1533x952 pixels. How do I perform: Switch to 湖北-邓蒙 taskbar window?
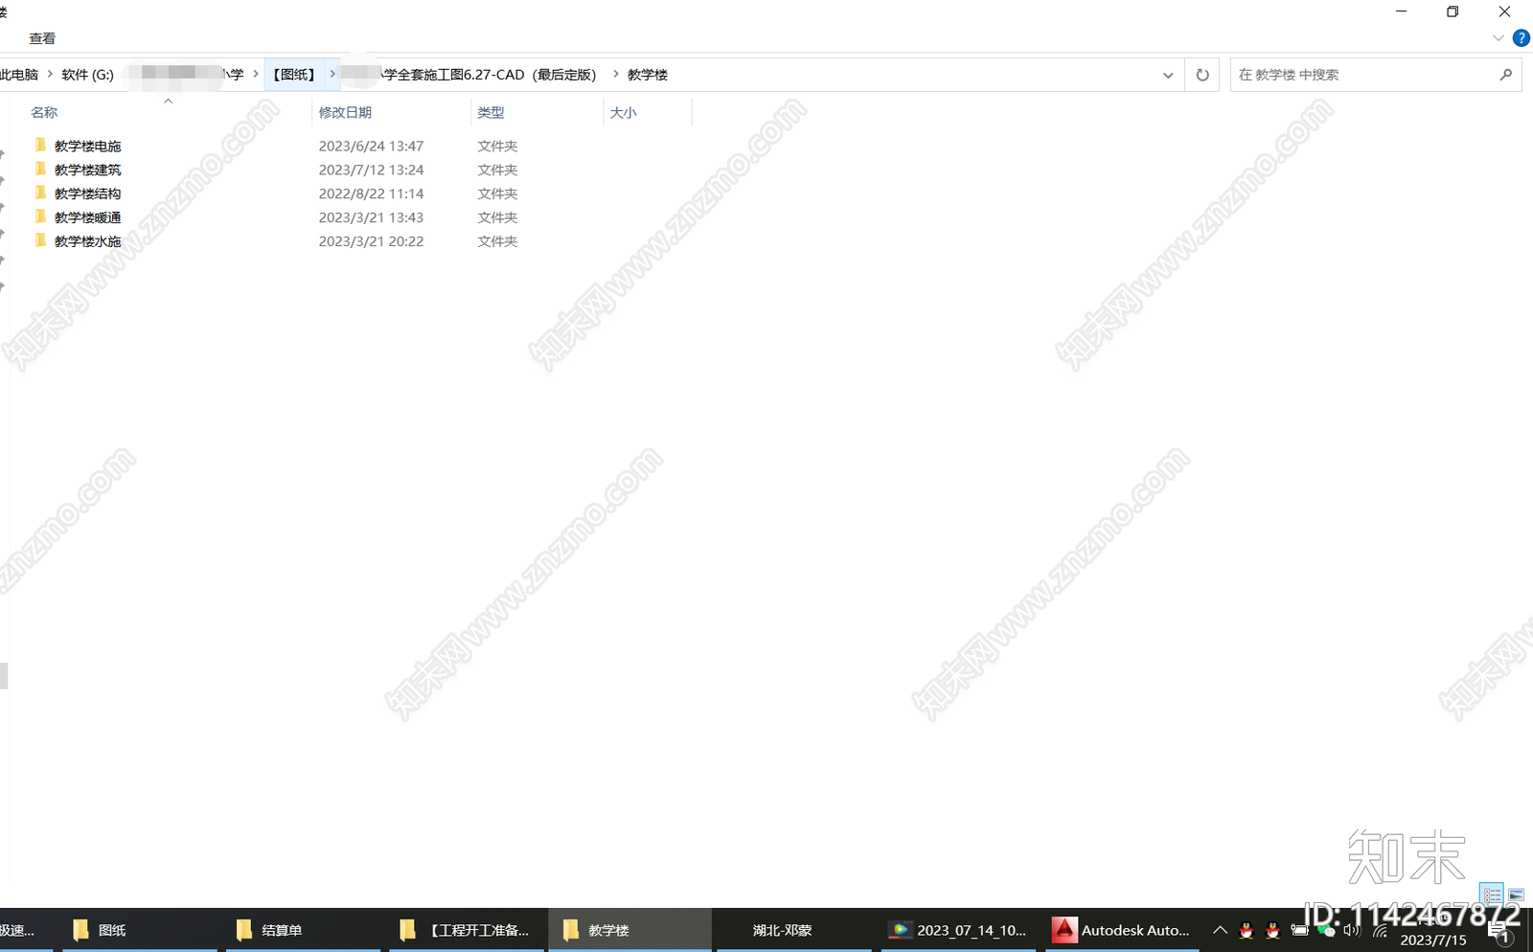(793, 930)
